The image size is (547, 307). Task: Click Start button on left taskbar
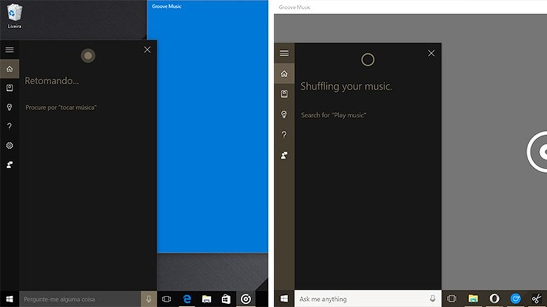[9, 299]
